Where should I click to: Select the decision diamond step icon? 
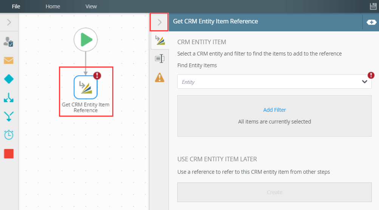9,79
